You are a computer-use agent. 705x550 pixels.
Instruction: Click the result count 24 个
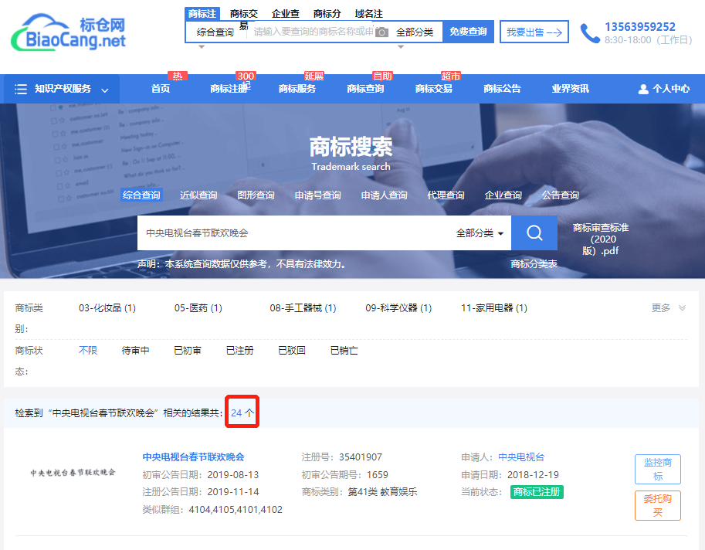coord(242,413)
